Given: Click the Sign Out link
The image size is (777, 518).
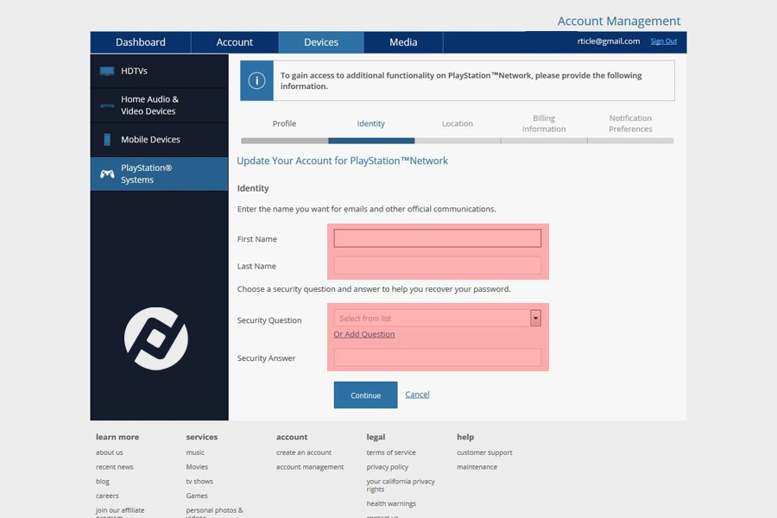Looking at the screenshot, I should (664, 41).
